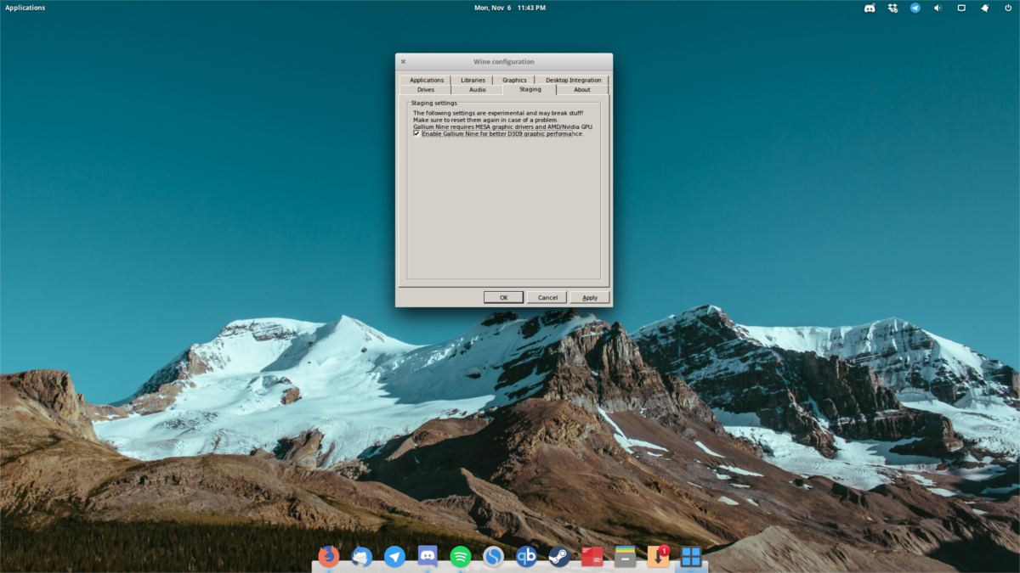This screenshot has height=573, width=1020.
Task: Click the volume icon in top panel
Action: [x=938, y=8]
